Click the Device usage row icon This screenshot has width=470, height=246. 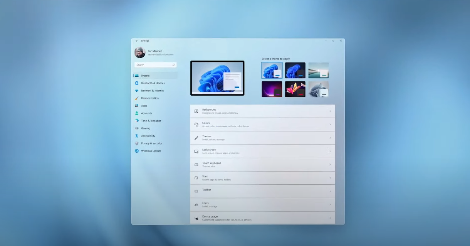click(x=196, y=218)
